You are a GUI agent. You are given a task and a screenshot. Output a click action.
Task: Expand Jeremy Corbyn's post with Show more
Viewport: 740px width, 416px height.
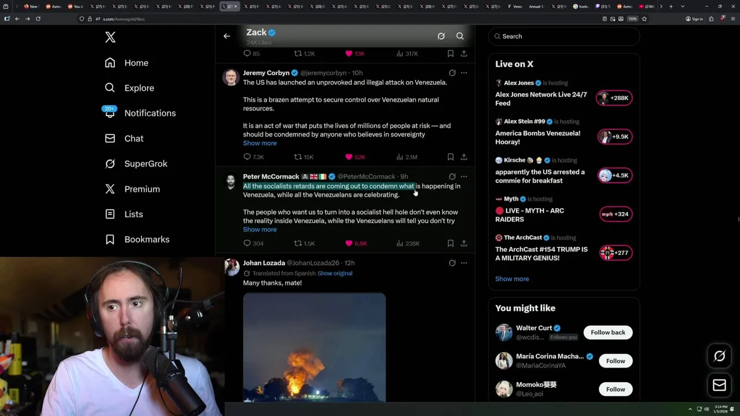260,143
